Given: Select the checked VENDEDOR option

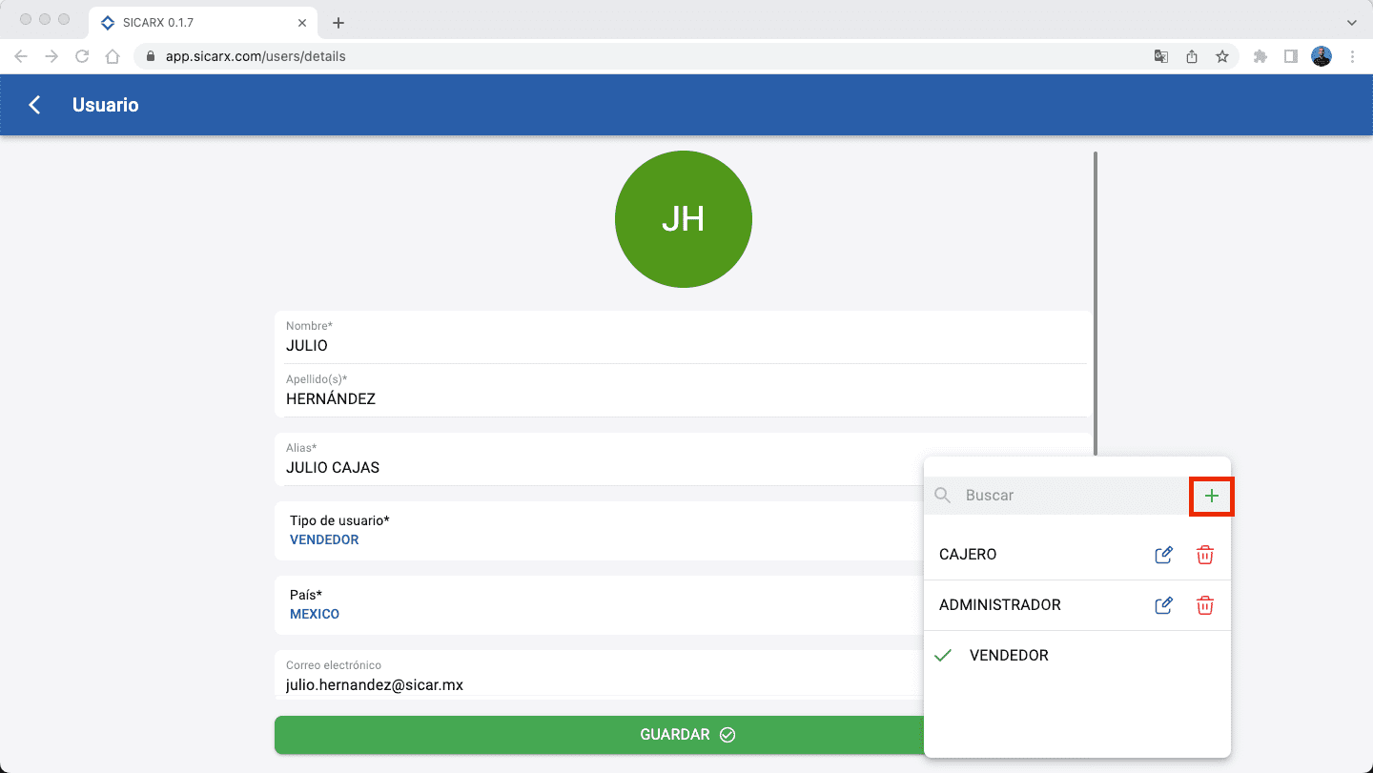Looking at the screenshot, I should click(x=1008, y=656).
